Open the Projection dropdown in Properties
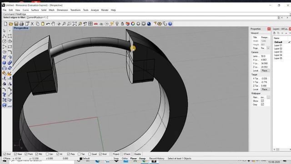The width and height of the screenshot is (291, 164). (268, 48)
